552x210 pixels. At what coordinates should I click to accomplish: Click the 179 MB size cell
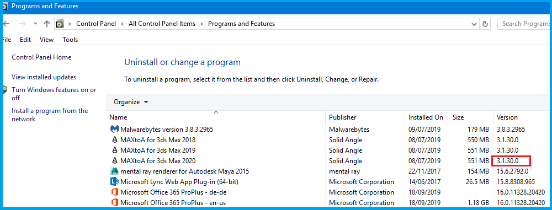click(x=477, y=129)
